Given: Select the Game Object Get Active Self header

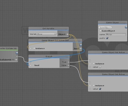Looking at the screenshot, I should pyautogui.click(x=55, y=40).
